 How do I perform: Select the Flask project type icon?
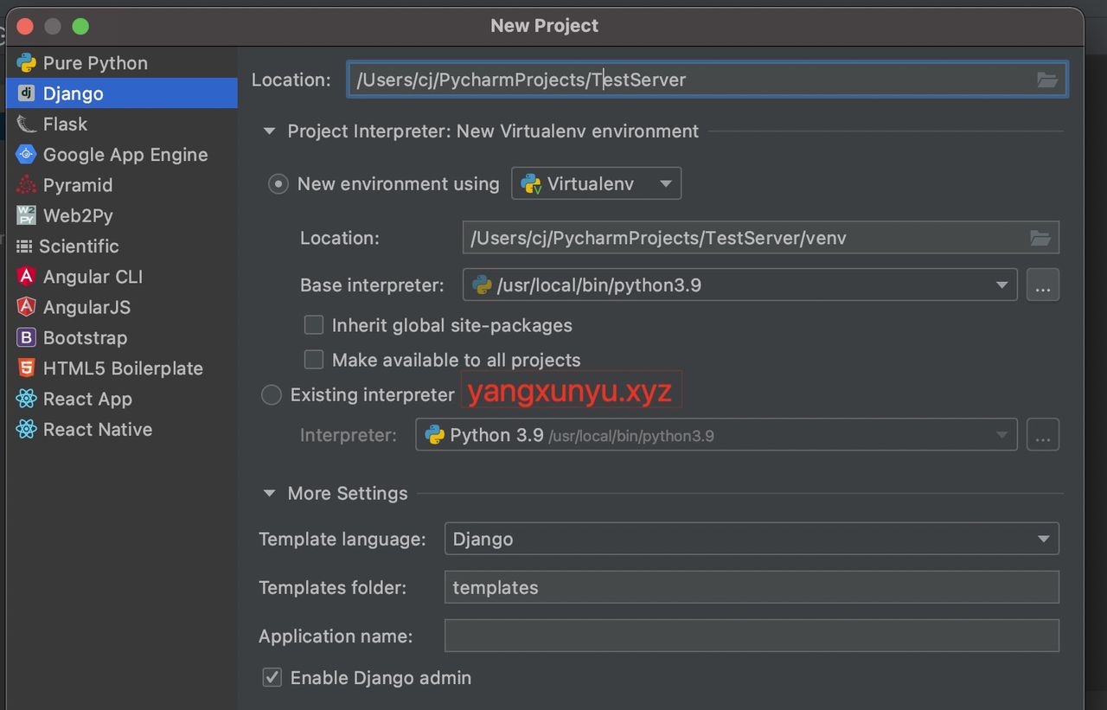tap(27, 125)
